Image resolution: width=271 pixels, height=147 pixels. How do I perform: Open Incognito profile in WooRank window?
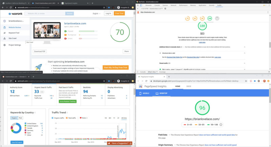[x=123, y=7]
